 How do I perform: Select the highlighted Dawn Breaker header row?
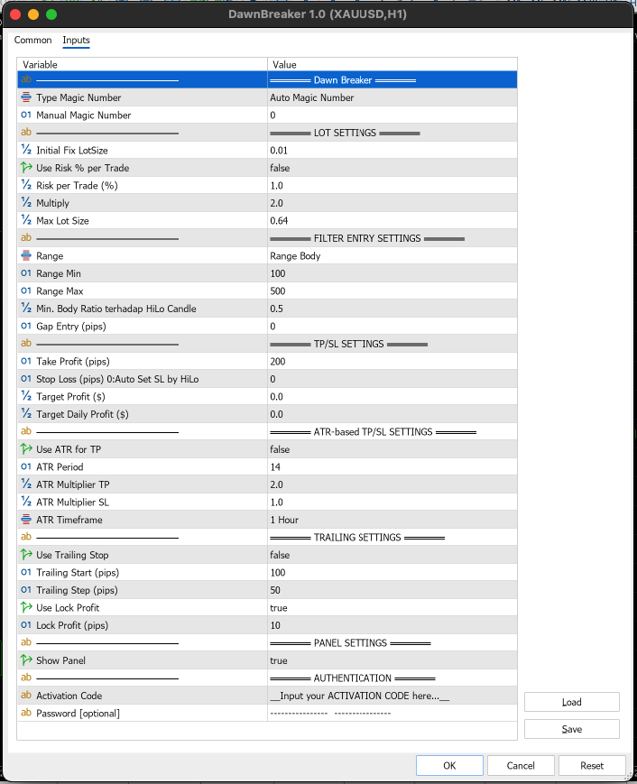(x=267, y=79)
